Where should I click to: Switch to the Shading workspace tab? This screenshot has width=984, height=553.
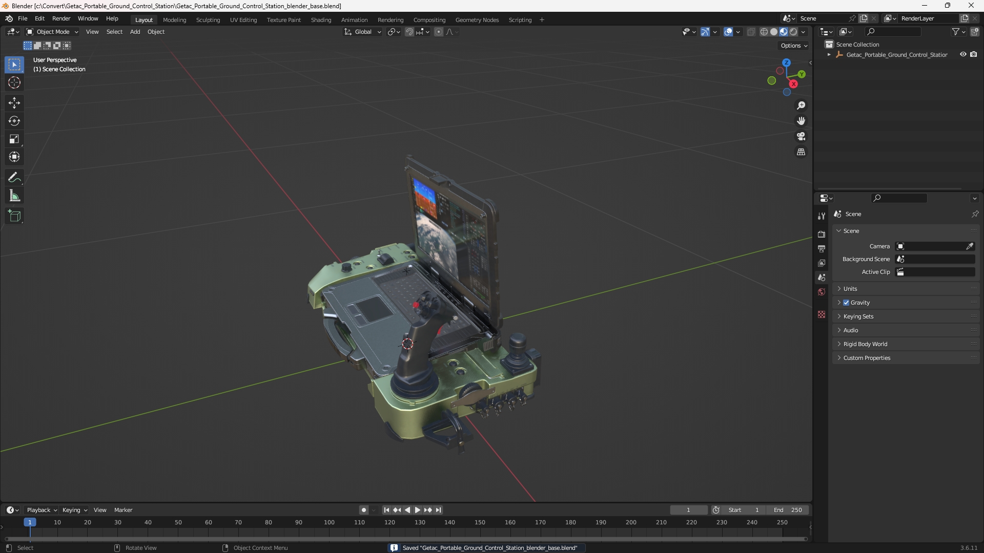click(321, 20)
